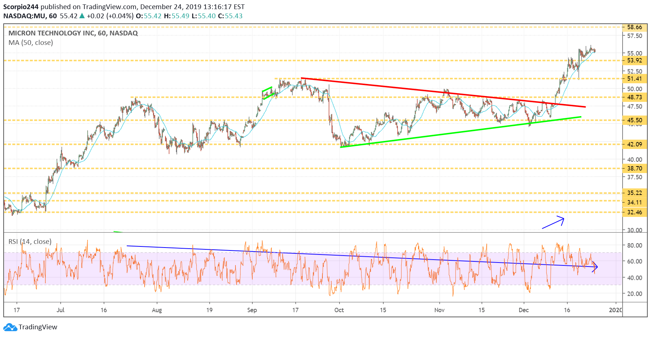Click the Scorpio244 author name
651x337 pixels.
(x=21, y=7)
